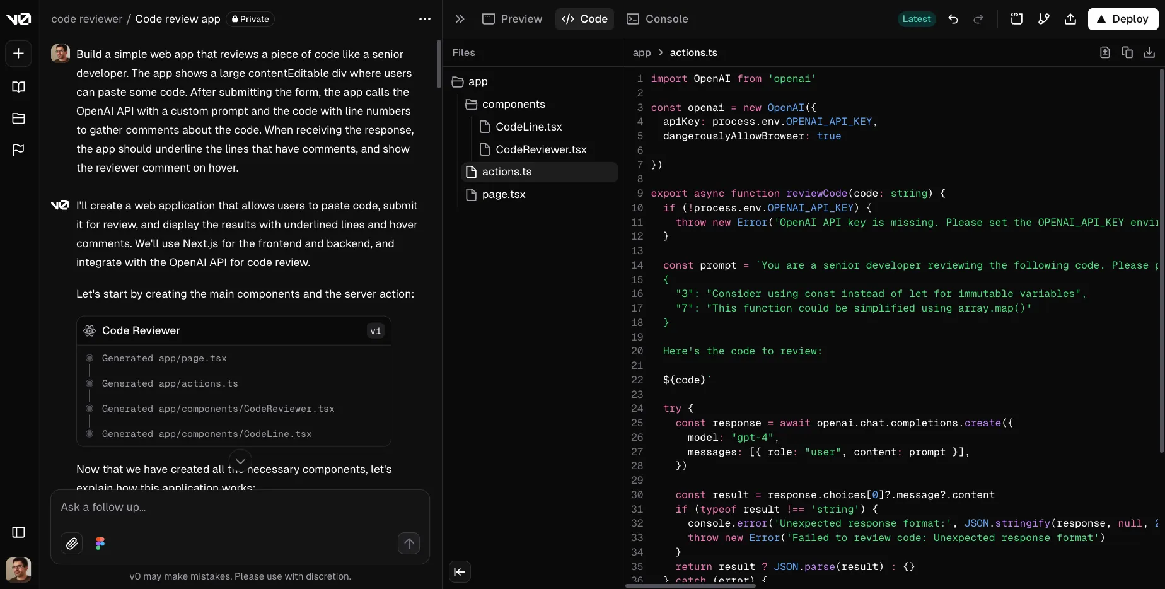Fork the project using the branch icon
This screenshot has height=589, width=1165.
pos(1044,19)
